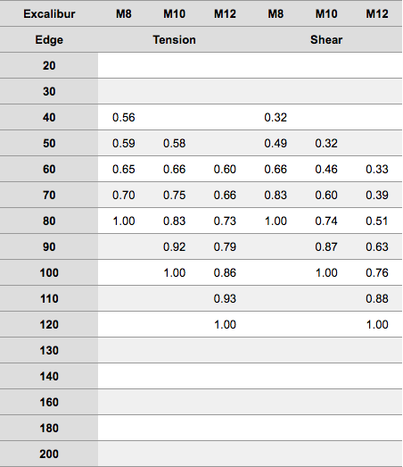Screen dimensions: 403x467
Task: Click the 0.93 value in row 110
Action: pos(225,299)
